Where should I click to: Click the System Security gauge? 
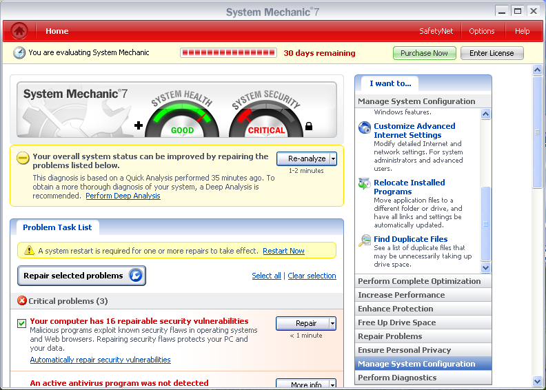pyautogui.click(x=266, y=116)
